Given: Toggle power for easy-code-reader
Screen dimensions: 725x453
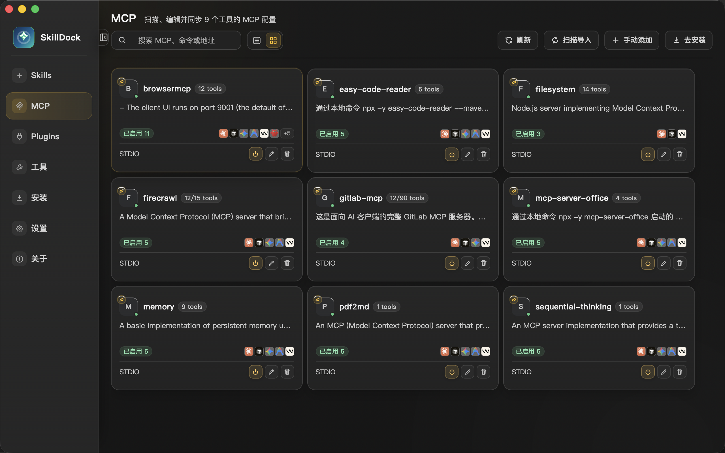Looking at the screenshot, I should point(451,154).
